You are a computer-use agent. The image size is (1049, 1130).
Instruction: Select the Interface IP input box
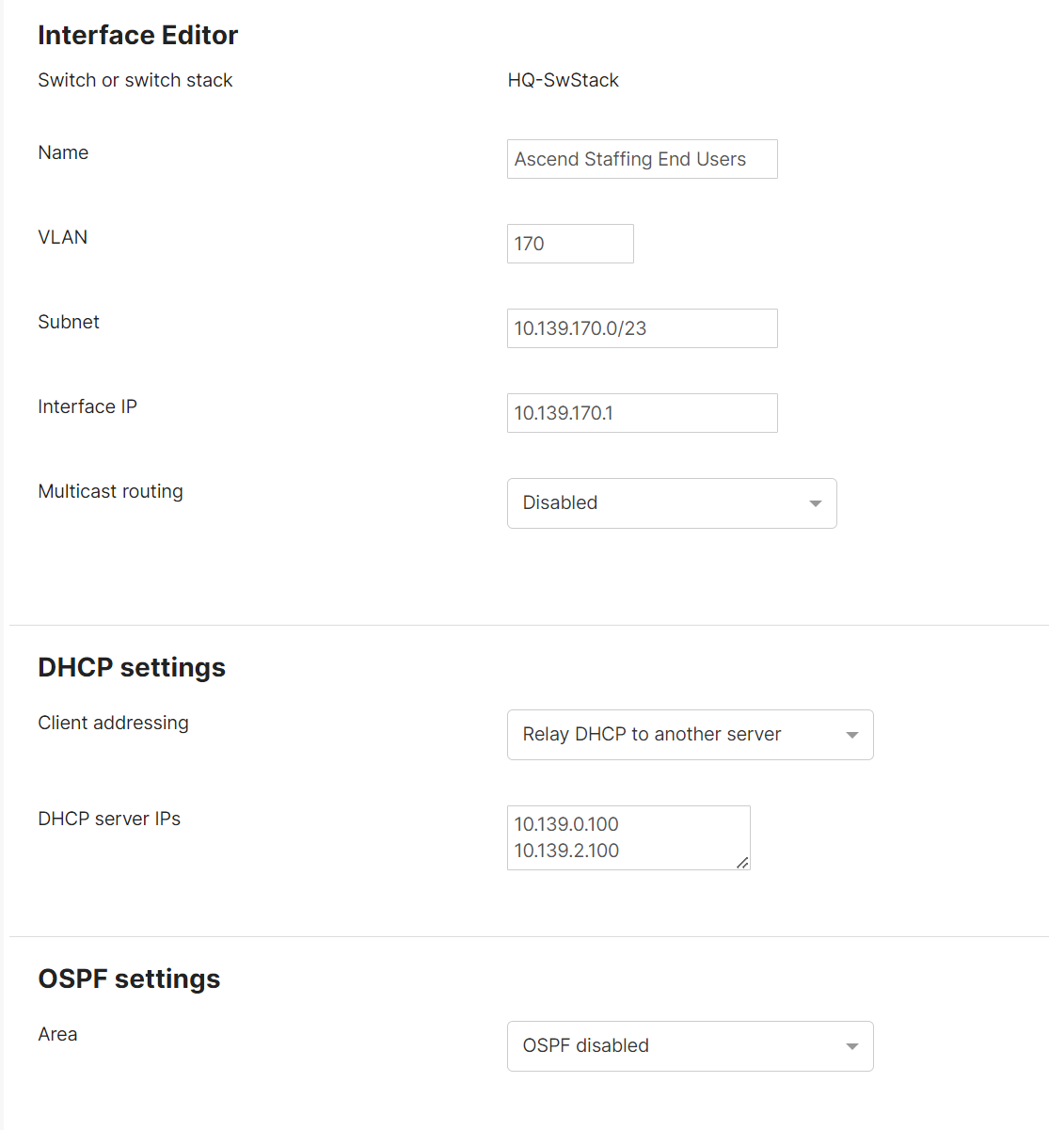coord(642,413)
